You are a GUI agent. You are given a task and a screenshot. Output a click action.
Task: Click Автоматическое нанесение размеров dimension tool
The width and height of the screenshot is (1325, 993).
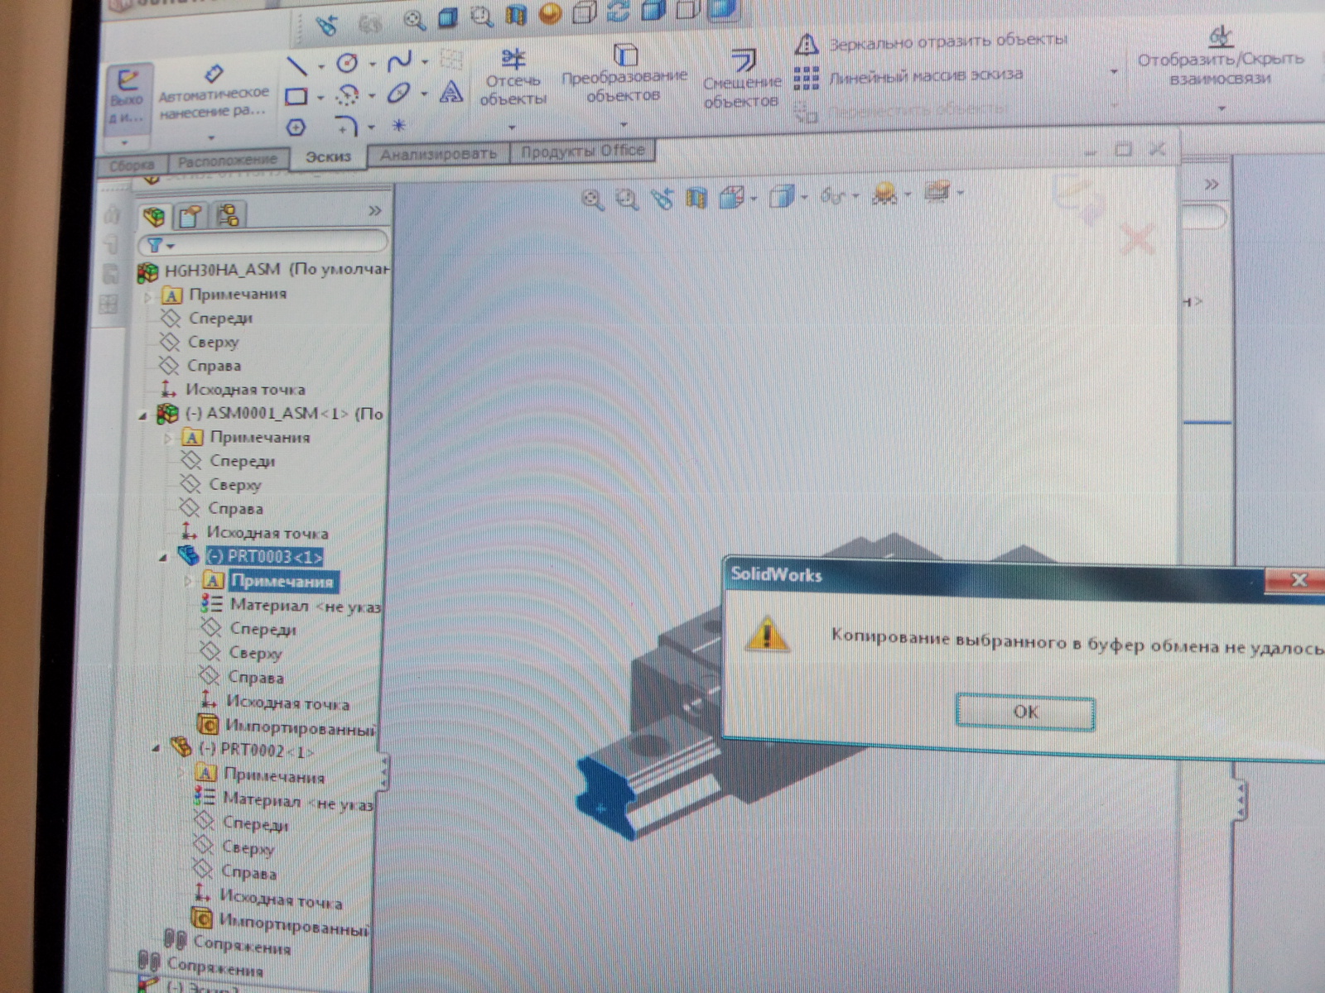coord(214,93)
